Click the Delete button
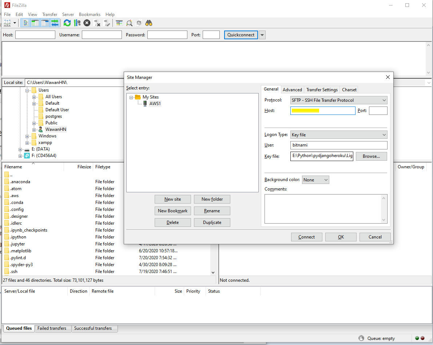This screenshot has height=345, width=433. (172, 222)
